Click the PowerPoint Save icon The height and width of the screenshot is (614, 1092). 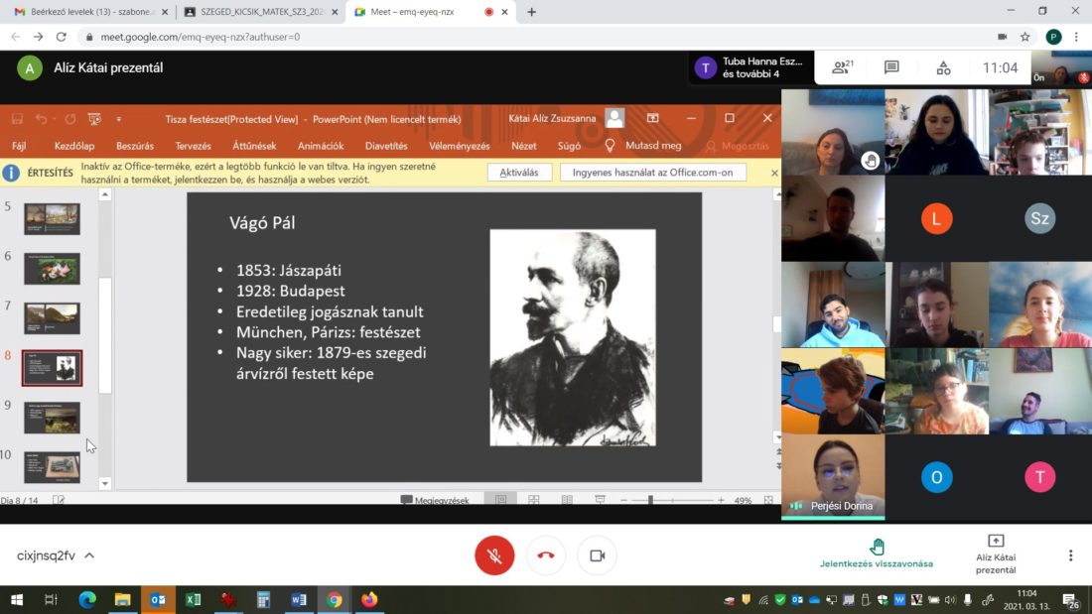point(17,119)
